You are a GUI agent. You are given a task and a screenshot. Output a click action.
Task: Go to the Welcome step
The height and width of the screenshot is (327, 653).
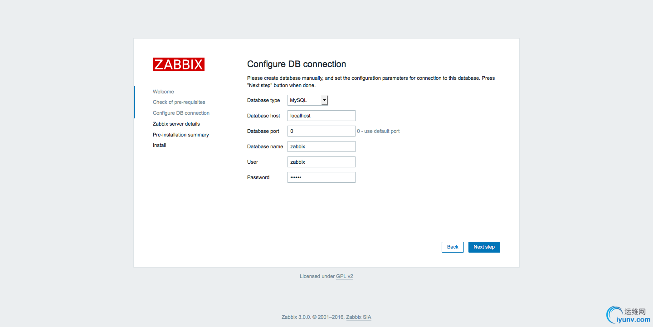pos(163,92)
